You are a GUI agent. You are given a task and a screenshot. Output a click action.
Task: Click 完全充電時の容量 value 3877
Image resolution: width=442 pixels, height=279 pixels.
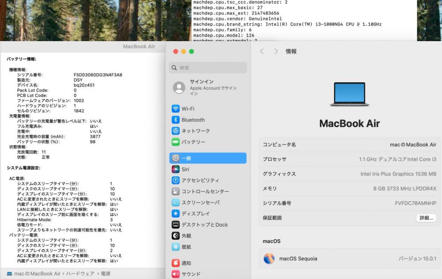pyautogui.click(x=95, y=136)
